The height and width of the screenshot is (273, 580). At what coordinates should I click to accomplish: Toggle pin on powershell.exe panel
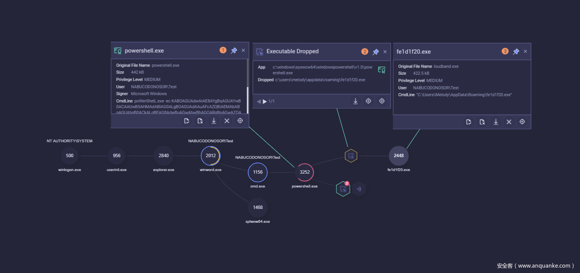tap(234, 51)
